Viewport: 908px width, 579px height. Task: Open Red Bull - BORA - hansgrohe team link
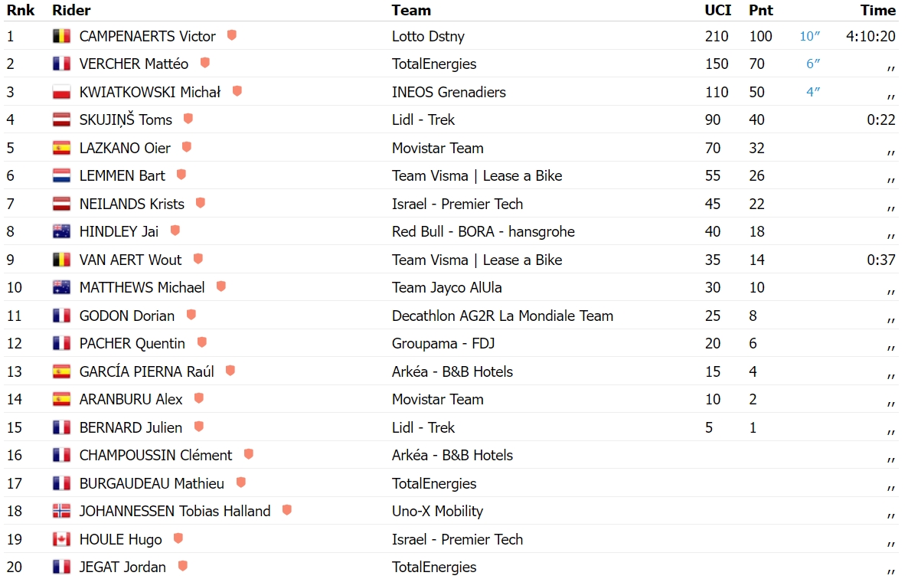click(x=483, y=231)
